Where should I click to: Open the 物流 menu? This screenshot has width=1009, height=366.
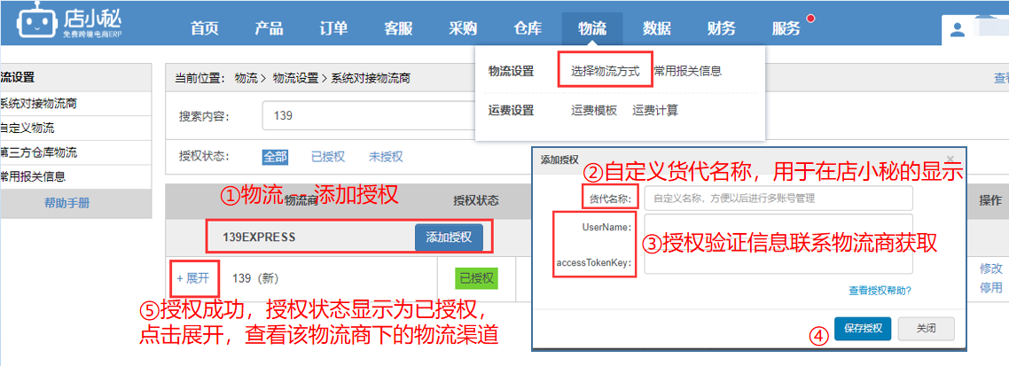click(592, 28)
